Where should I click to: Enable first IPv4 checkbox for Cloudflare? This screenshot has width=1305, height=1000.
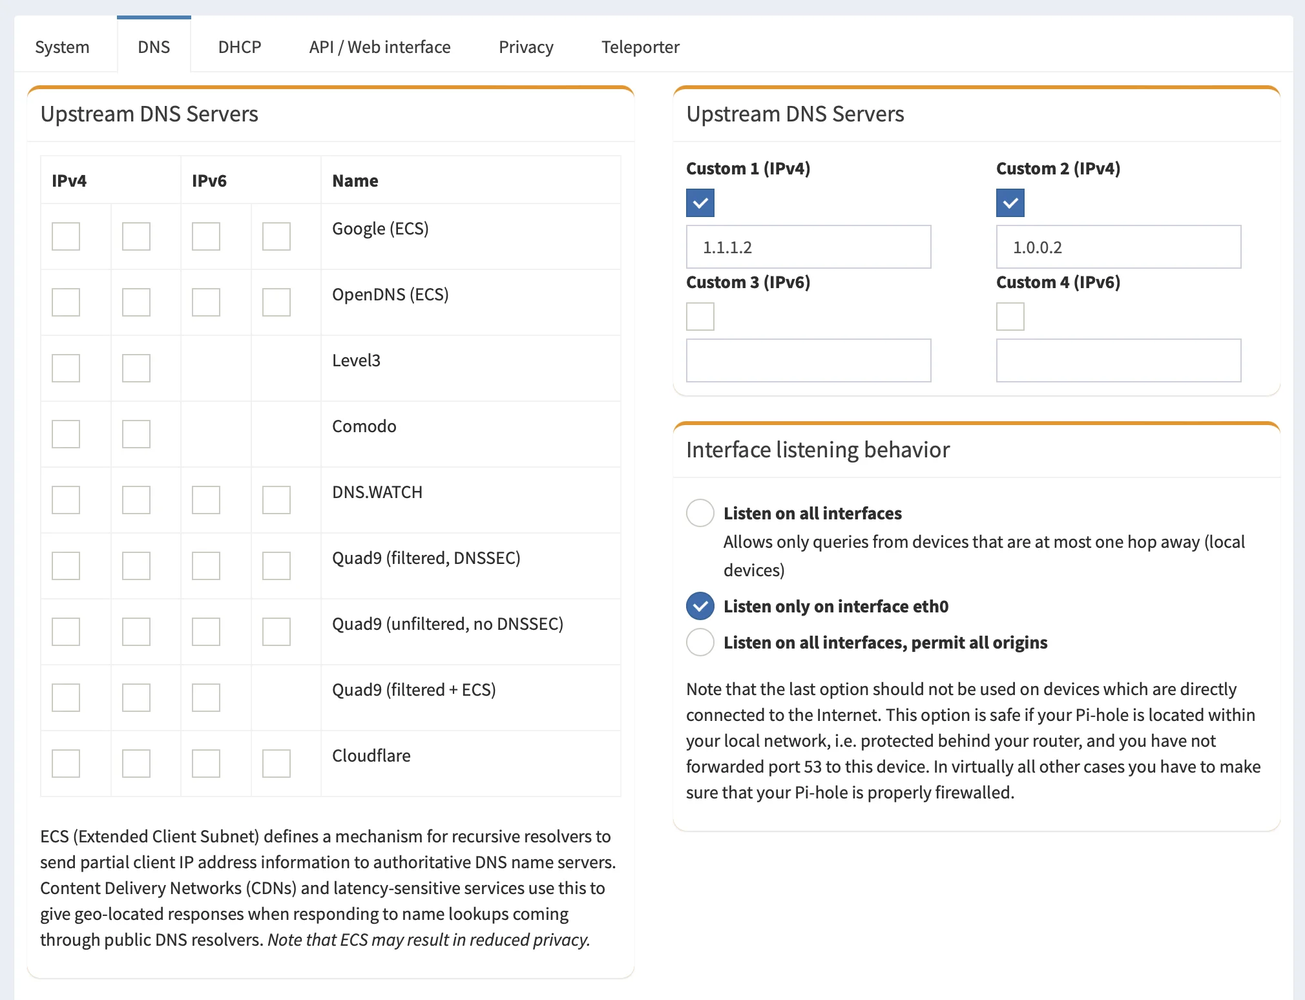(x=66, y=764)
